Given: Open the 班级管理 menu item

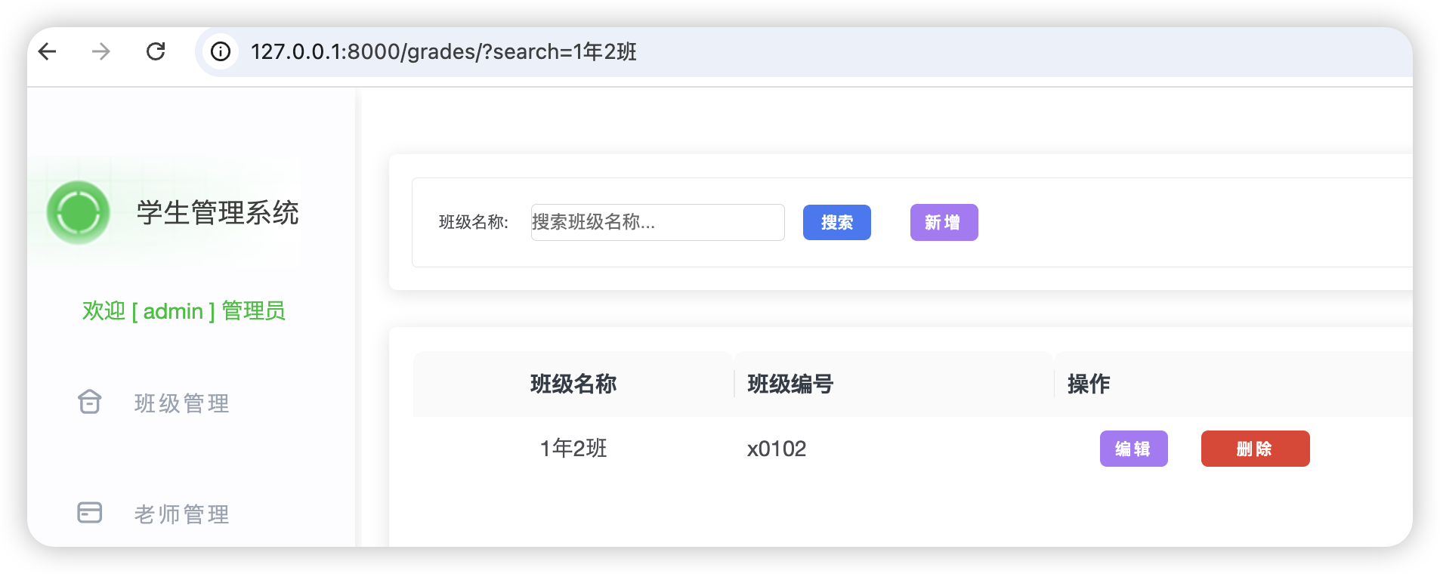Looking at the screenshot, I should [181, 403].
